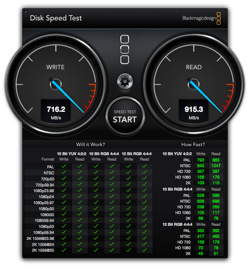The image size is (250, 270).
Task: Click 2K 1556@25 12 Bit RGB read checkmark
Action: 144,250
